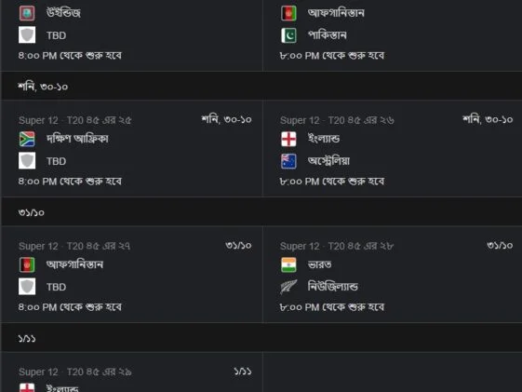
Task: Click the South Africa flag icon
Action: pos(27,139)
